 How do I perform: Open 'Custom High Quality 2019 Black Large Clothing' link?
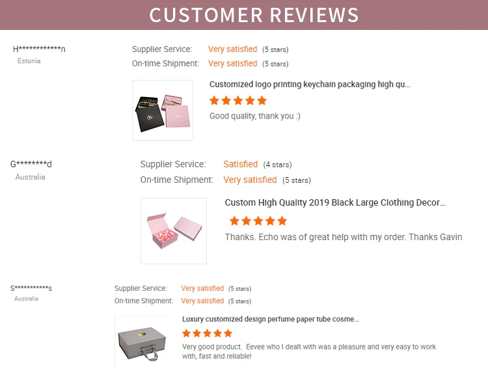[x=335, y=203]
